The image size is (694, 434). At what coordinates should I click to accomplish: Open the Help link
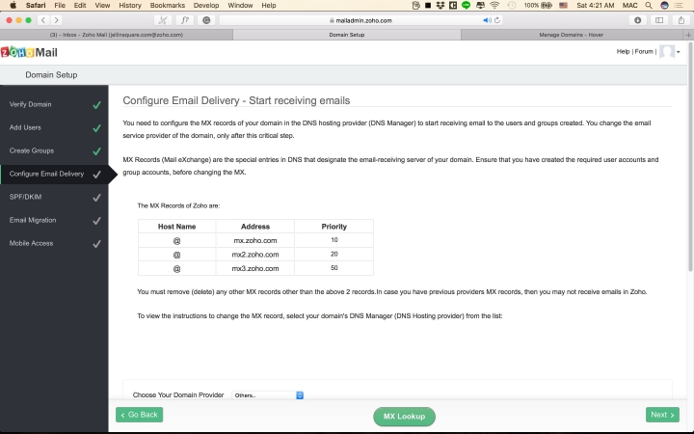[x=623, y=52]
